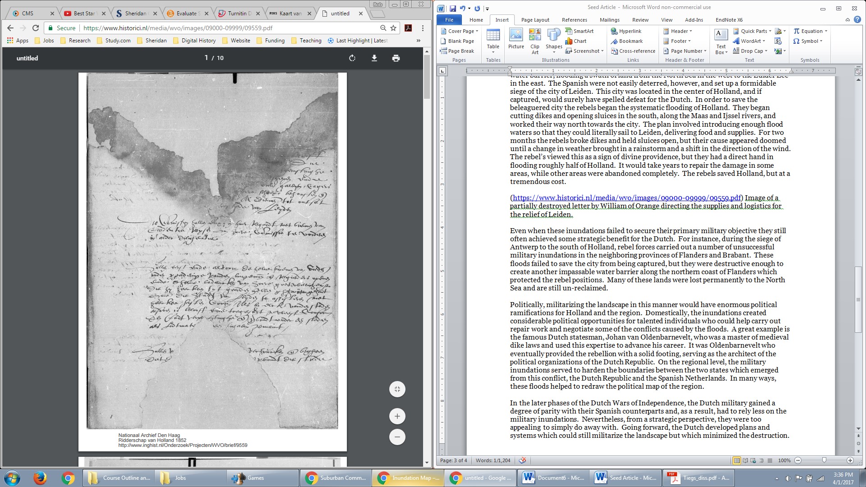
Task: Bookmark this page with star icon
Action: point(393,28)
